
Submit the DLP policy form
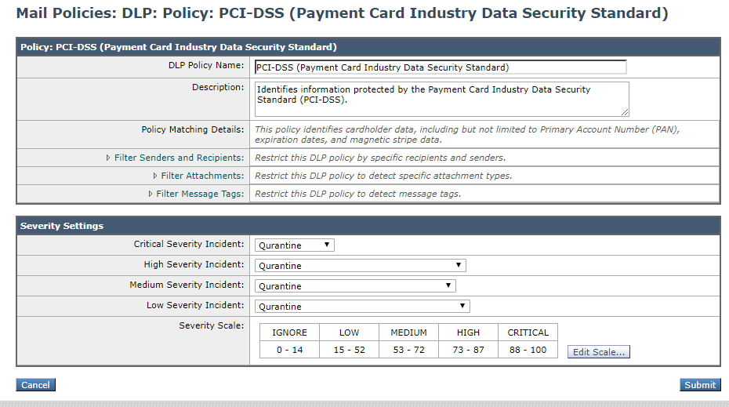click(700, 385)
